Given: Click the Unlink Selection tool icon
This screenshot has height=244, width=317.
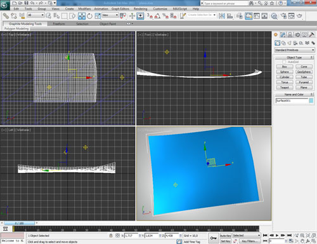Looking at the screenshot, I should point(14,16).
